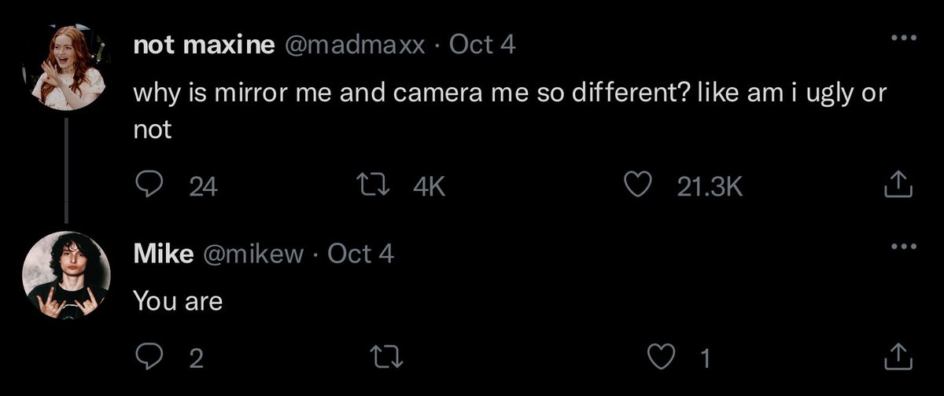Open the mirror me and camera me tweet text
This screenshot has height=396, width=944.
click(x=510, y=112)
